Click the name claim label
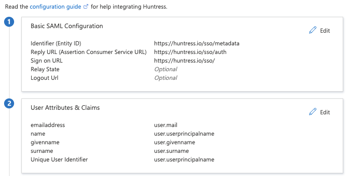 (38, 134)
